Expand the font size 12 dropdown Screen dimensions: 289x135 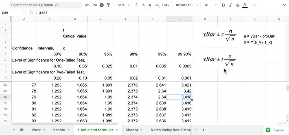tap(210, 5)
